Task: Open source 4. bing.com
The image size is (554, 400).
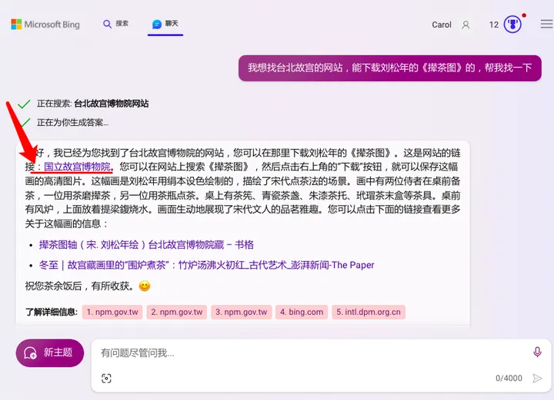Action: (302, 312)
